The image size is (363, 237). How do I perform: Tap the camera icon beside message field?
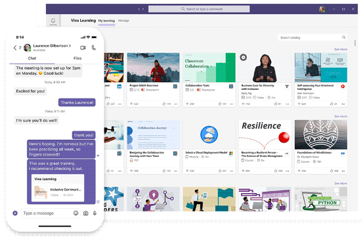[x=85, y=213]
